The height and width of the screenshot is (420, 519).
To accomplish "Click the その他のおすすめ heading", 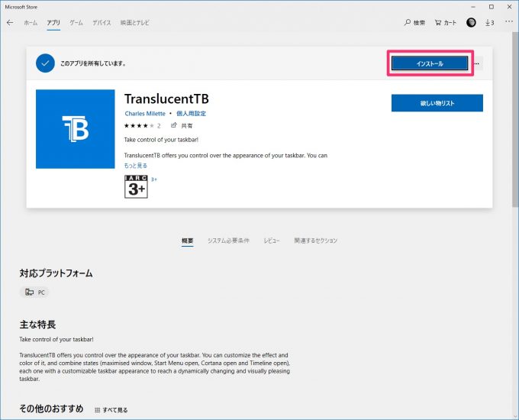I will tap(51, 409).
